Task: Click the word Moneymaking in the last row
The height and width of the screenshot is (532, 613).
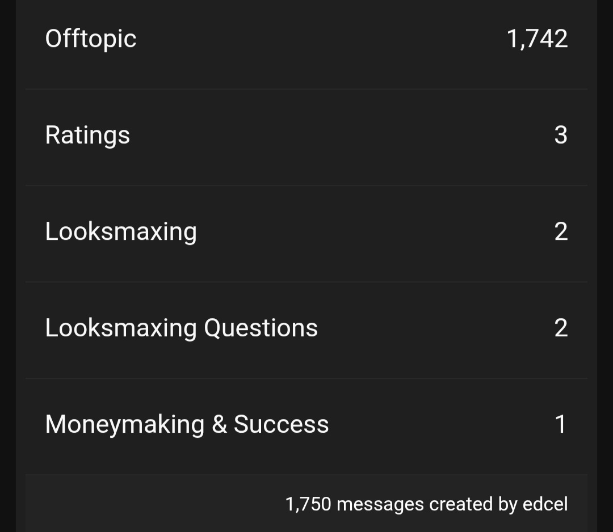Action: point(125,424)
